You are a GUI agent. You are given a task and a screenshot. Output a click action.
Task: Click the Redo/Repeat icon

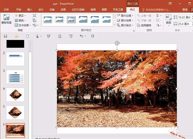(x=93, y=36)
